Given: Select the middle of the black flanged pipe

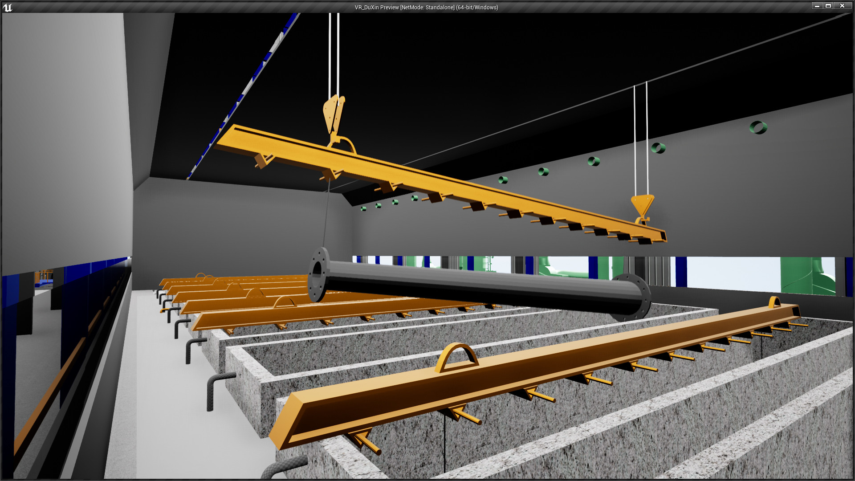Looking at the screenshot, I should tap(476, 286).
